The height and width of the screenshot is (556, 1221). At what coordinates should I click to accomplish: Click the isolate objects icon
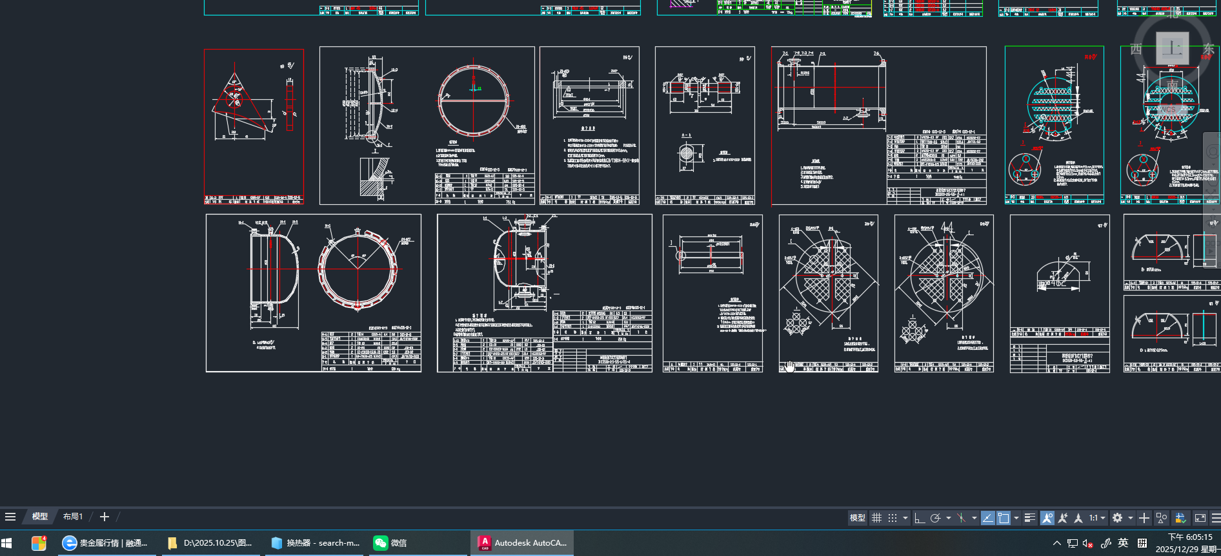pyautogui.click(x=1162, y=518)
